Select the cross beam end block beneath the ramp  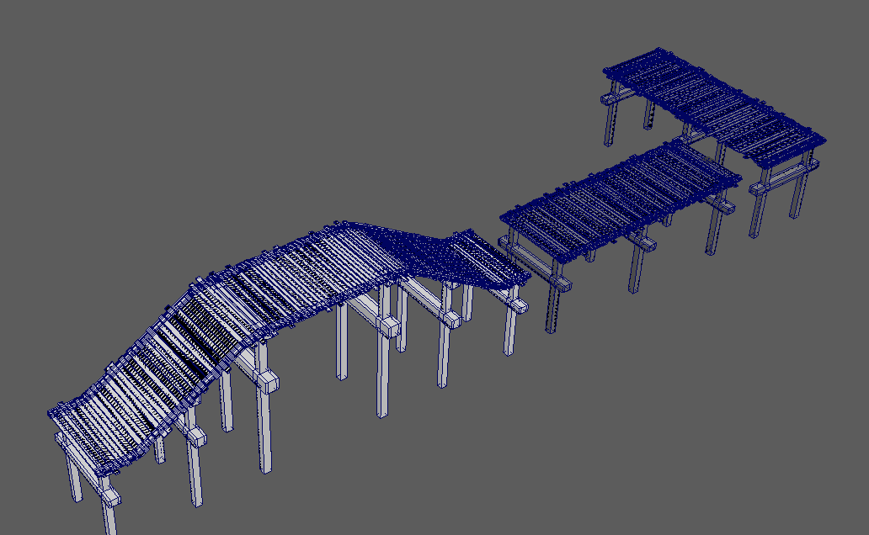pos(196,436)
